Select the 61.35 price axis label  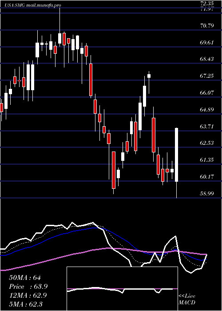206,159
